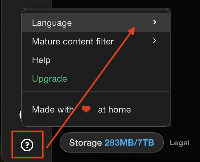The height and width of the screenshot is (162, 200).
Task: Click the red heart icon
Action: tap(86, 109)
